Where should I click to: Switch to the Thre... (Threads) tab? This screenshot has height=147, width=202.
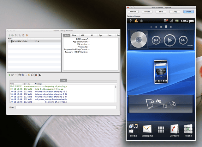[75, 35]
